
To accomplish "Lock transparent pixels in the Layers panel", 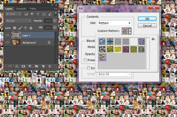I will point(14,28).
